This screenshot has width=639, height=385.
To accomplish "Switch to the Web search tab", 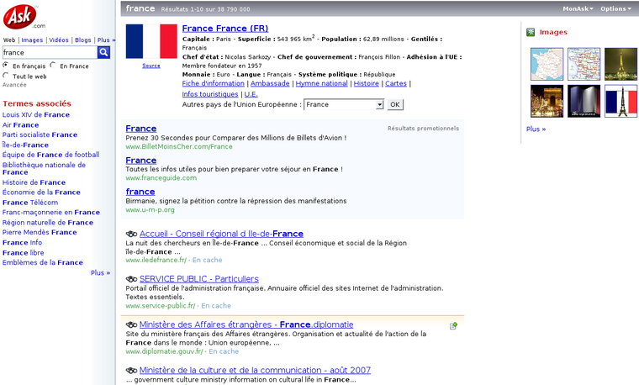I will coord(9,40).
